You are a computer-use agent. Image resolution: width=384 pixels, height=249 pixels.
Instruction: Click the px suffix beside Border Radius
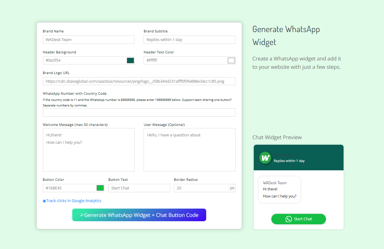tap(232, 188)
